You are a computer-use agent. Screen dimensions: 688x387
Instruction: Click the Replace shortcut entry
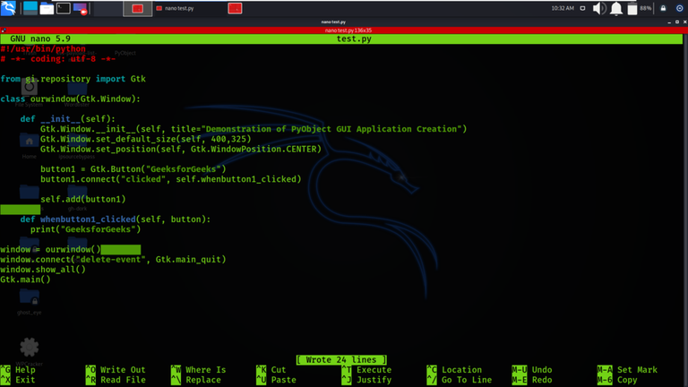[195, 380]
